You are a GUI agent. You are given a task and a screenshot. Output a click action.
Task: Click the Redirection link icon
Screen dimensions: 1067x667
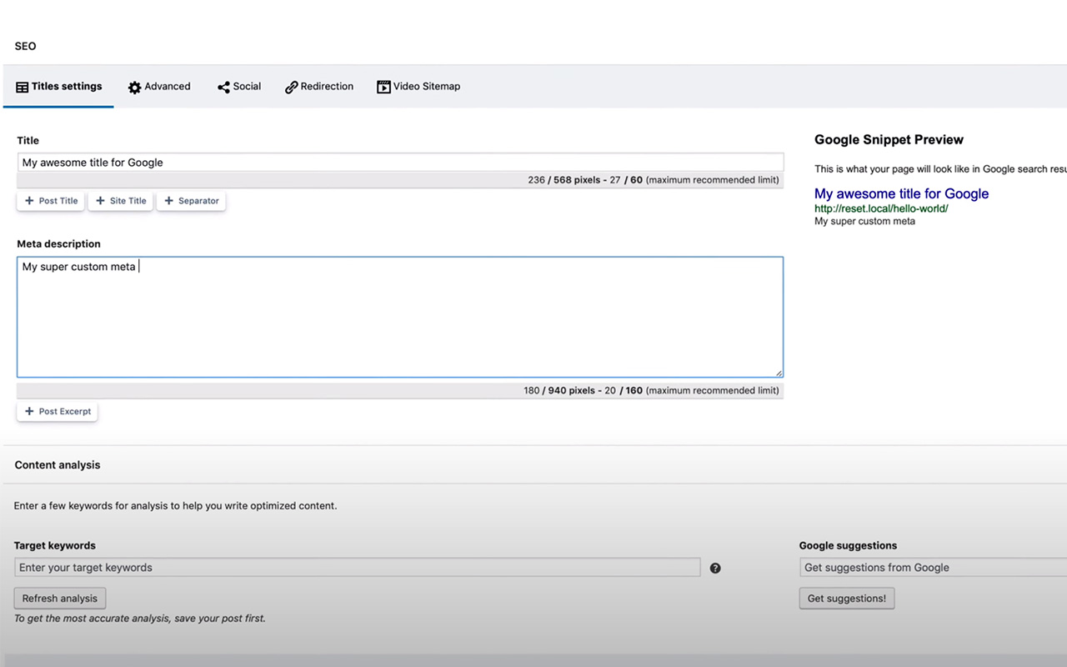click(291, 88)
